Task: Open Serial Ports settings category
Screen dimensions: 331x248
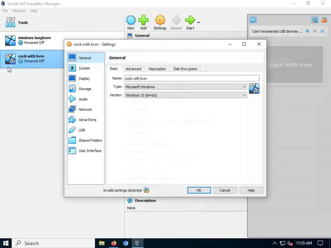Action: pos(86,120)
